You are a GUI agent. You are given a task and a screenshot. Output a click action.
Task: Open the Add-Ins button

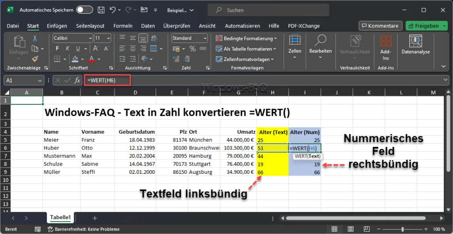pos(385,48)
